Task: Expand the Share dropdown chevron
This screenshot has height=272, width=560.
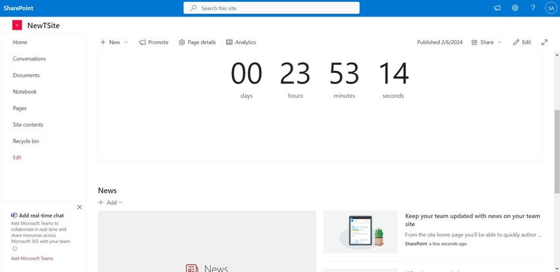Action: click(499, 42)
